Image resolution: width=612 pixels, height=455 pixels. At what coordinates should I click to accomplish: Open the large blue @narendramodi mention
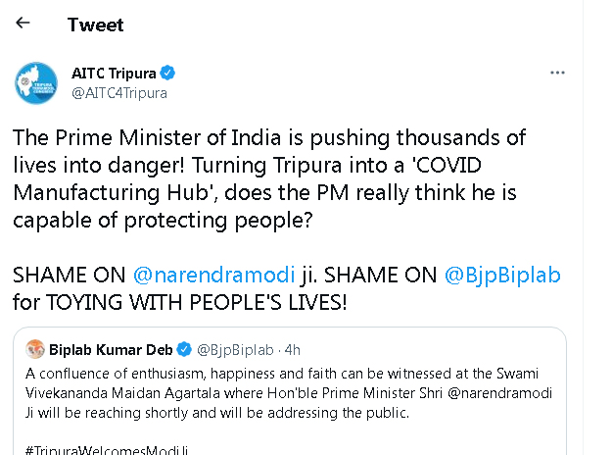[x=205, y=276]
